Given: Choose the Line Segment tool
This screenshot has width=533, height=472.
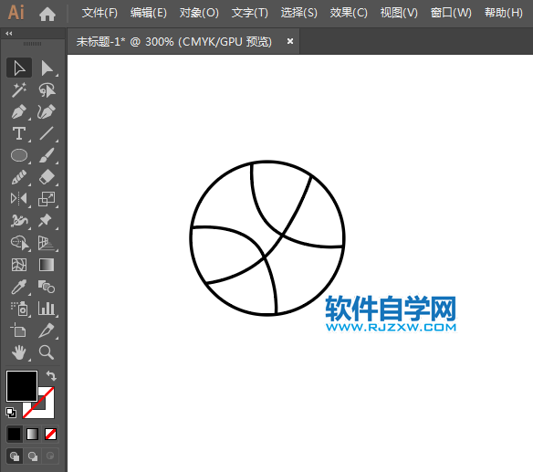Looking at the screenshot, I should [x=47, y=133].
